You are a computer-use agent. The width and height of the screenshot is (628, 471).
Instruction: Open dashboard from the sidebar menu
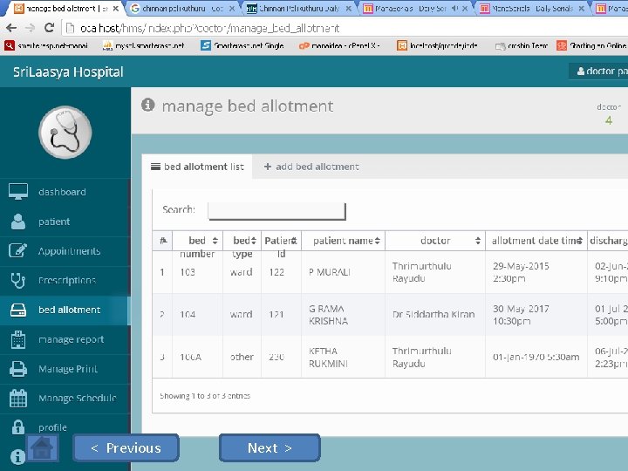(65, 192)
